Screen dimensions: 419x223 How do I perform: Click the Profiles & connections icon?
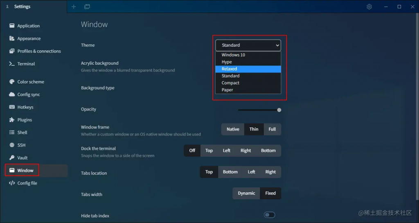coord(12,51)
